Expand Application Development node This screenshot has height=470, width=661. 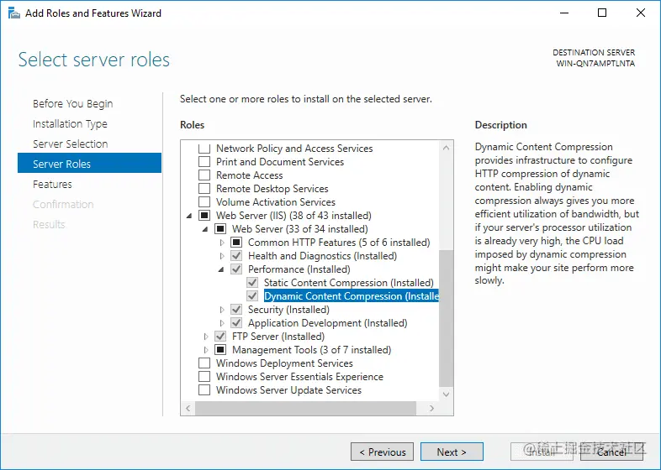click(222, 323)
